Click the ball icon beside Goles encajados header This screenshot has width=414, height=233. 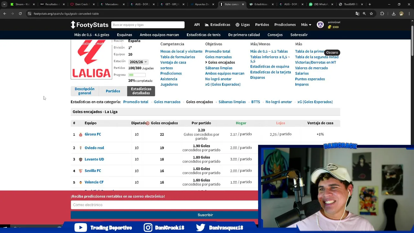147,123
